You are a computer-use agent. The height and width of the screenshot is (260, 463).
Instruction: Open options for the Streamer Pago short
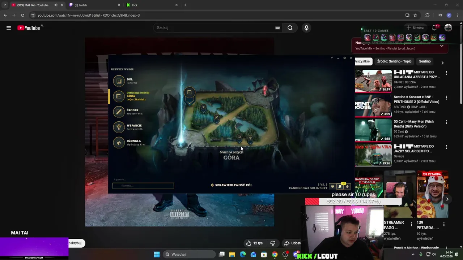point(411,224)
